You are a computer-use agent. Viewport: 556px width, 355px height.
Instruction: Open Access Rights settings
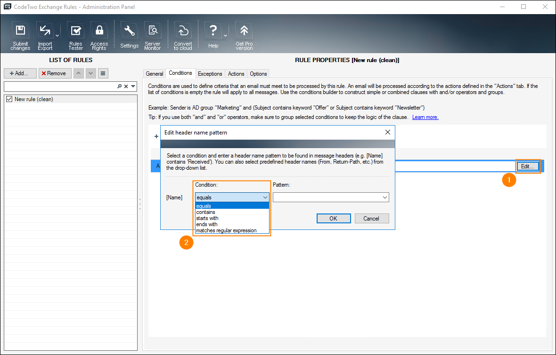tap(99, 36)
